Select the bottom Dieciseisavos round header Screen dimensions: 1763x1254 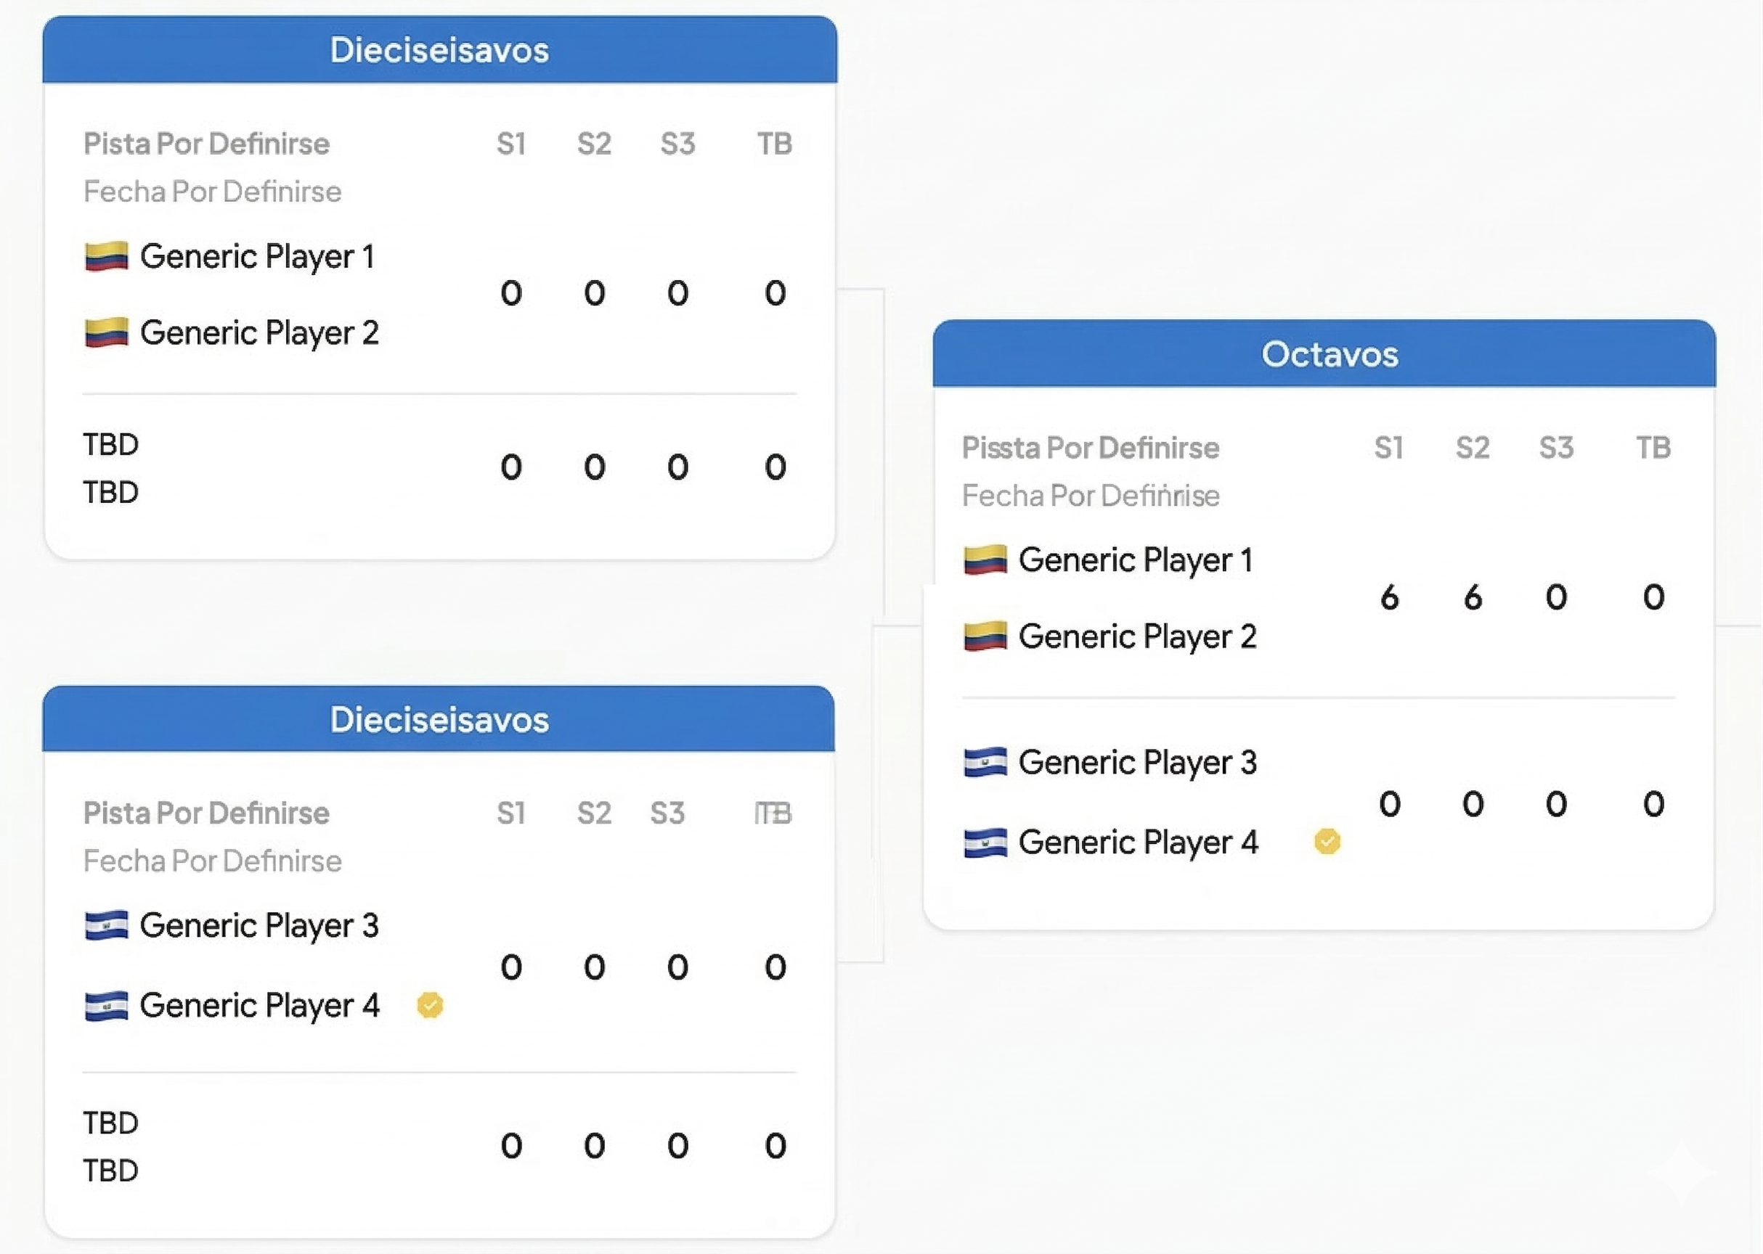tap(439, 720)
